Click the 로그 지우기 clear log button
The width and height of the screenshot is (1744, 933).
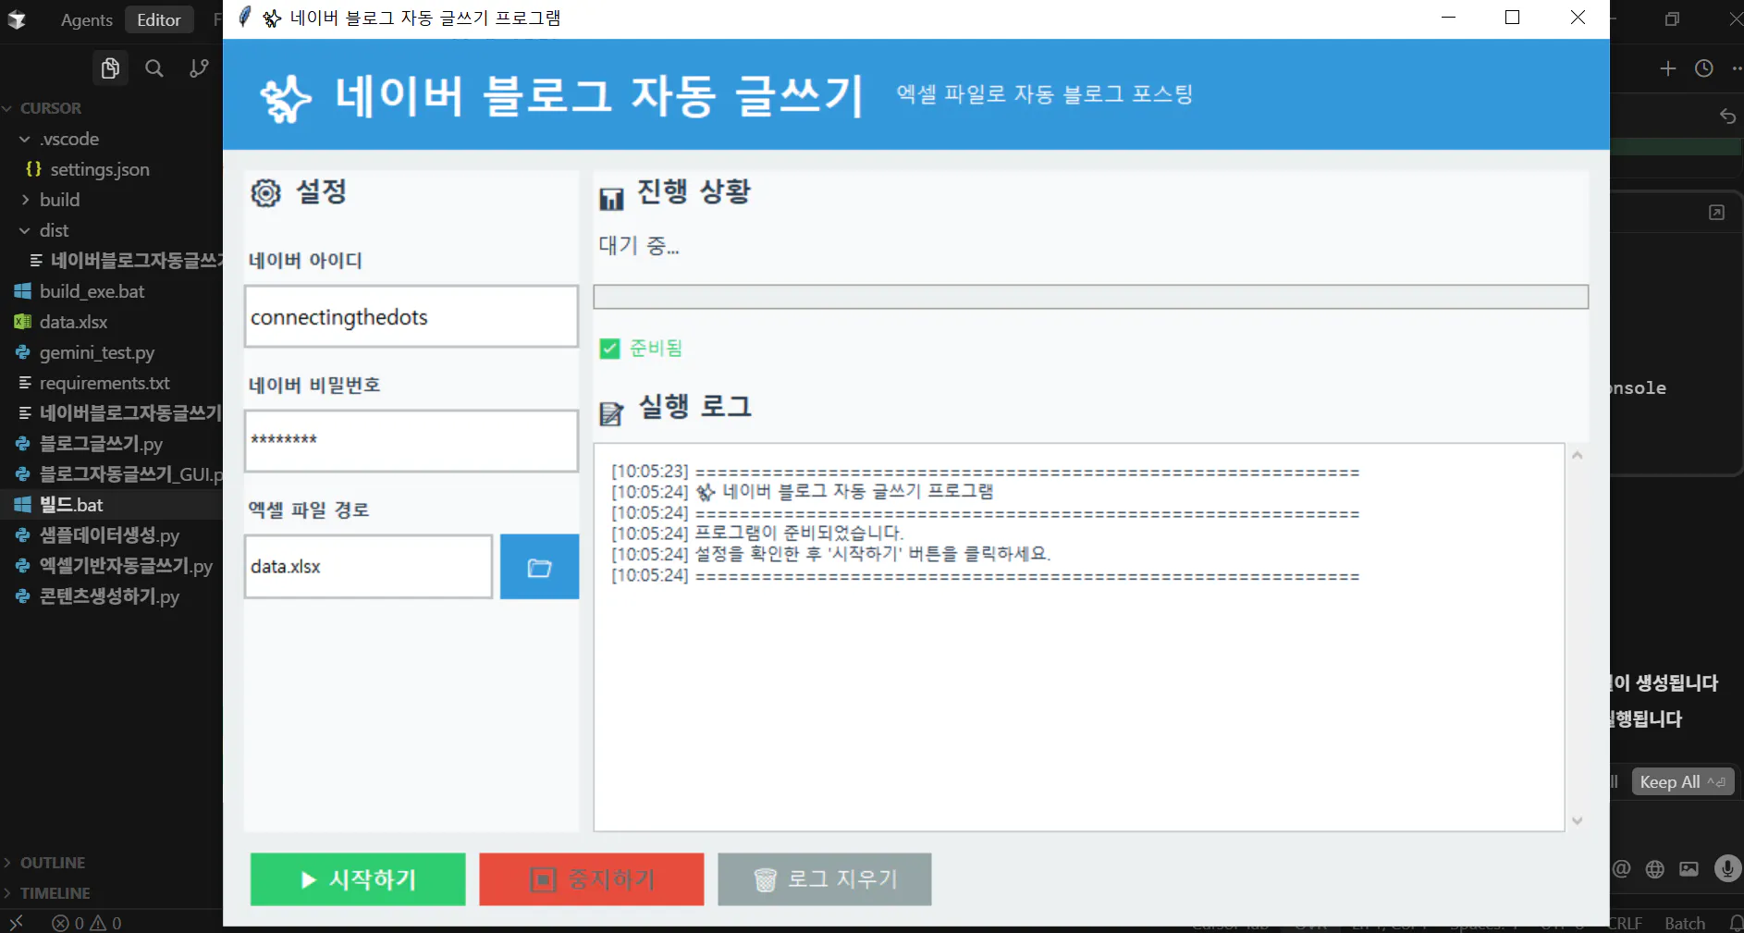pos(825,879)
